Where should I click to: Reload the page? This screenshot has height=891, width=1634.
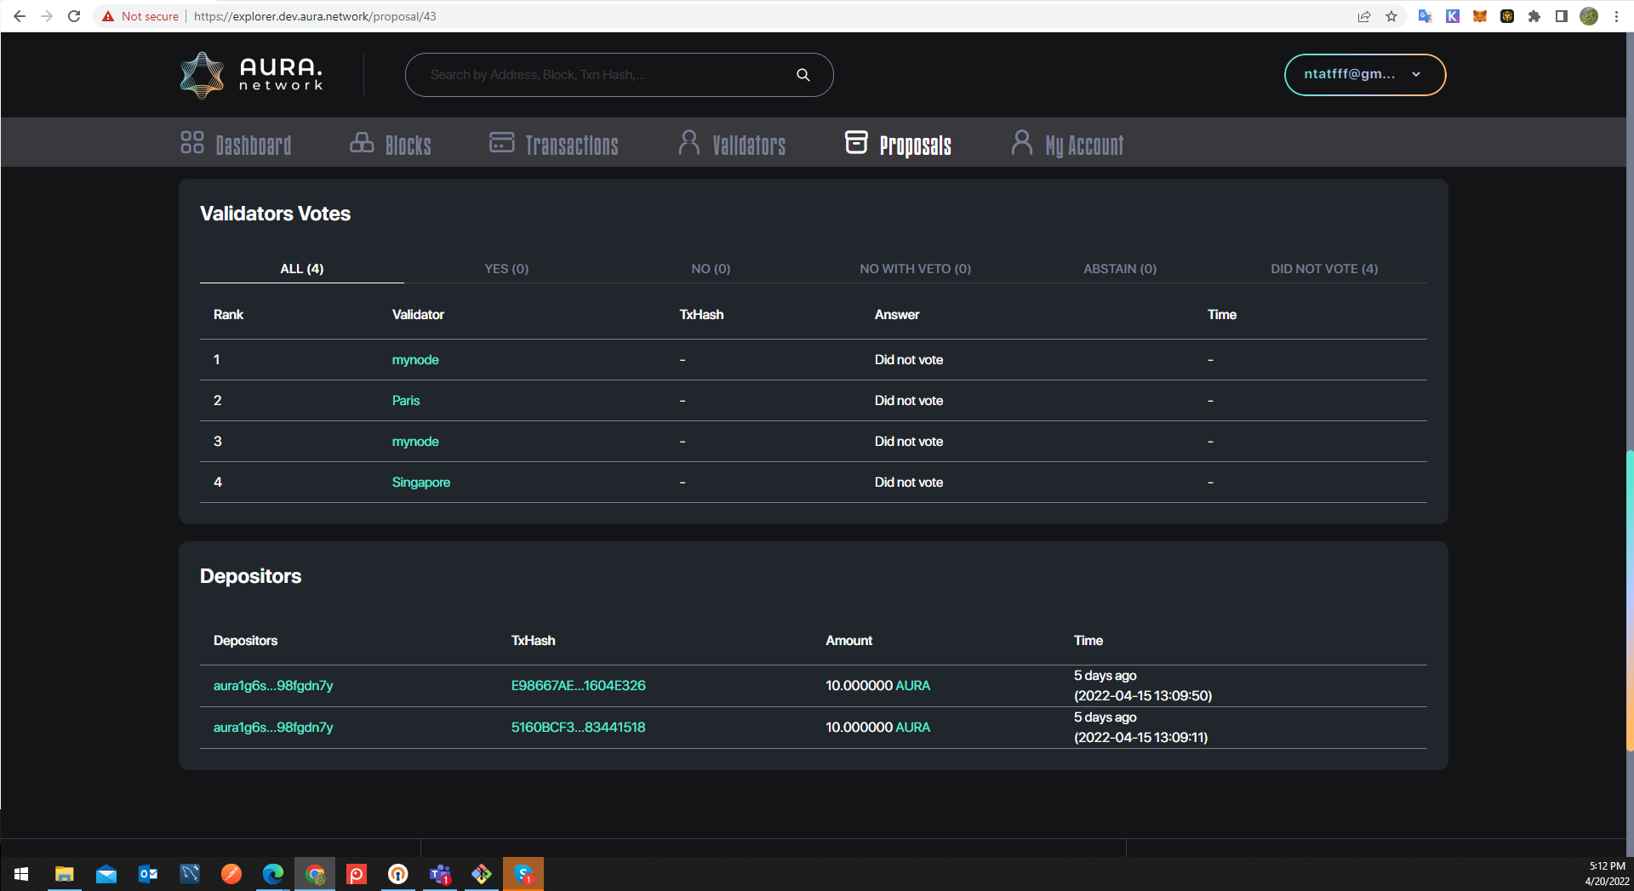[74, 16]
